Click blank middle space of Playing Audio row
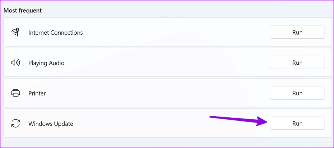 (166, 63)
